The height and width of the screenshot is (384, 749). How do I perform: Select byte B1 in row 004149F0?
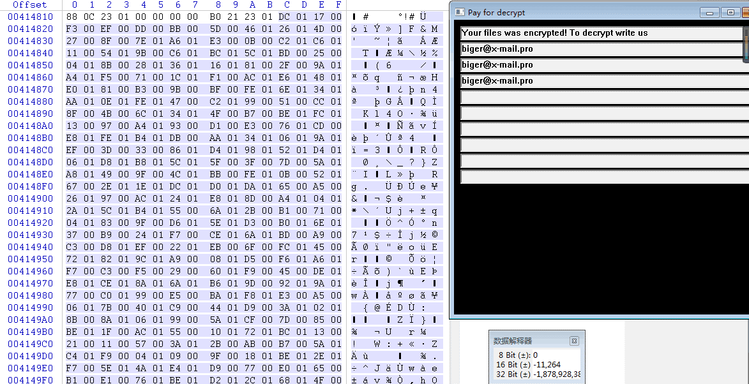coord(72,380)
